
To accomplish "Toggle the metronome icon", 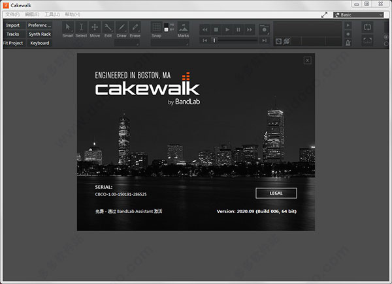I will point(348,42).
